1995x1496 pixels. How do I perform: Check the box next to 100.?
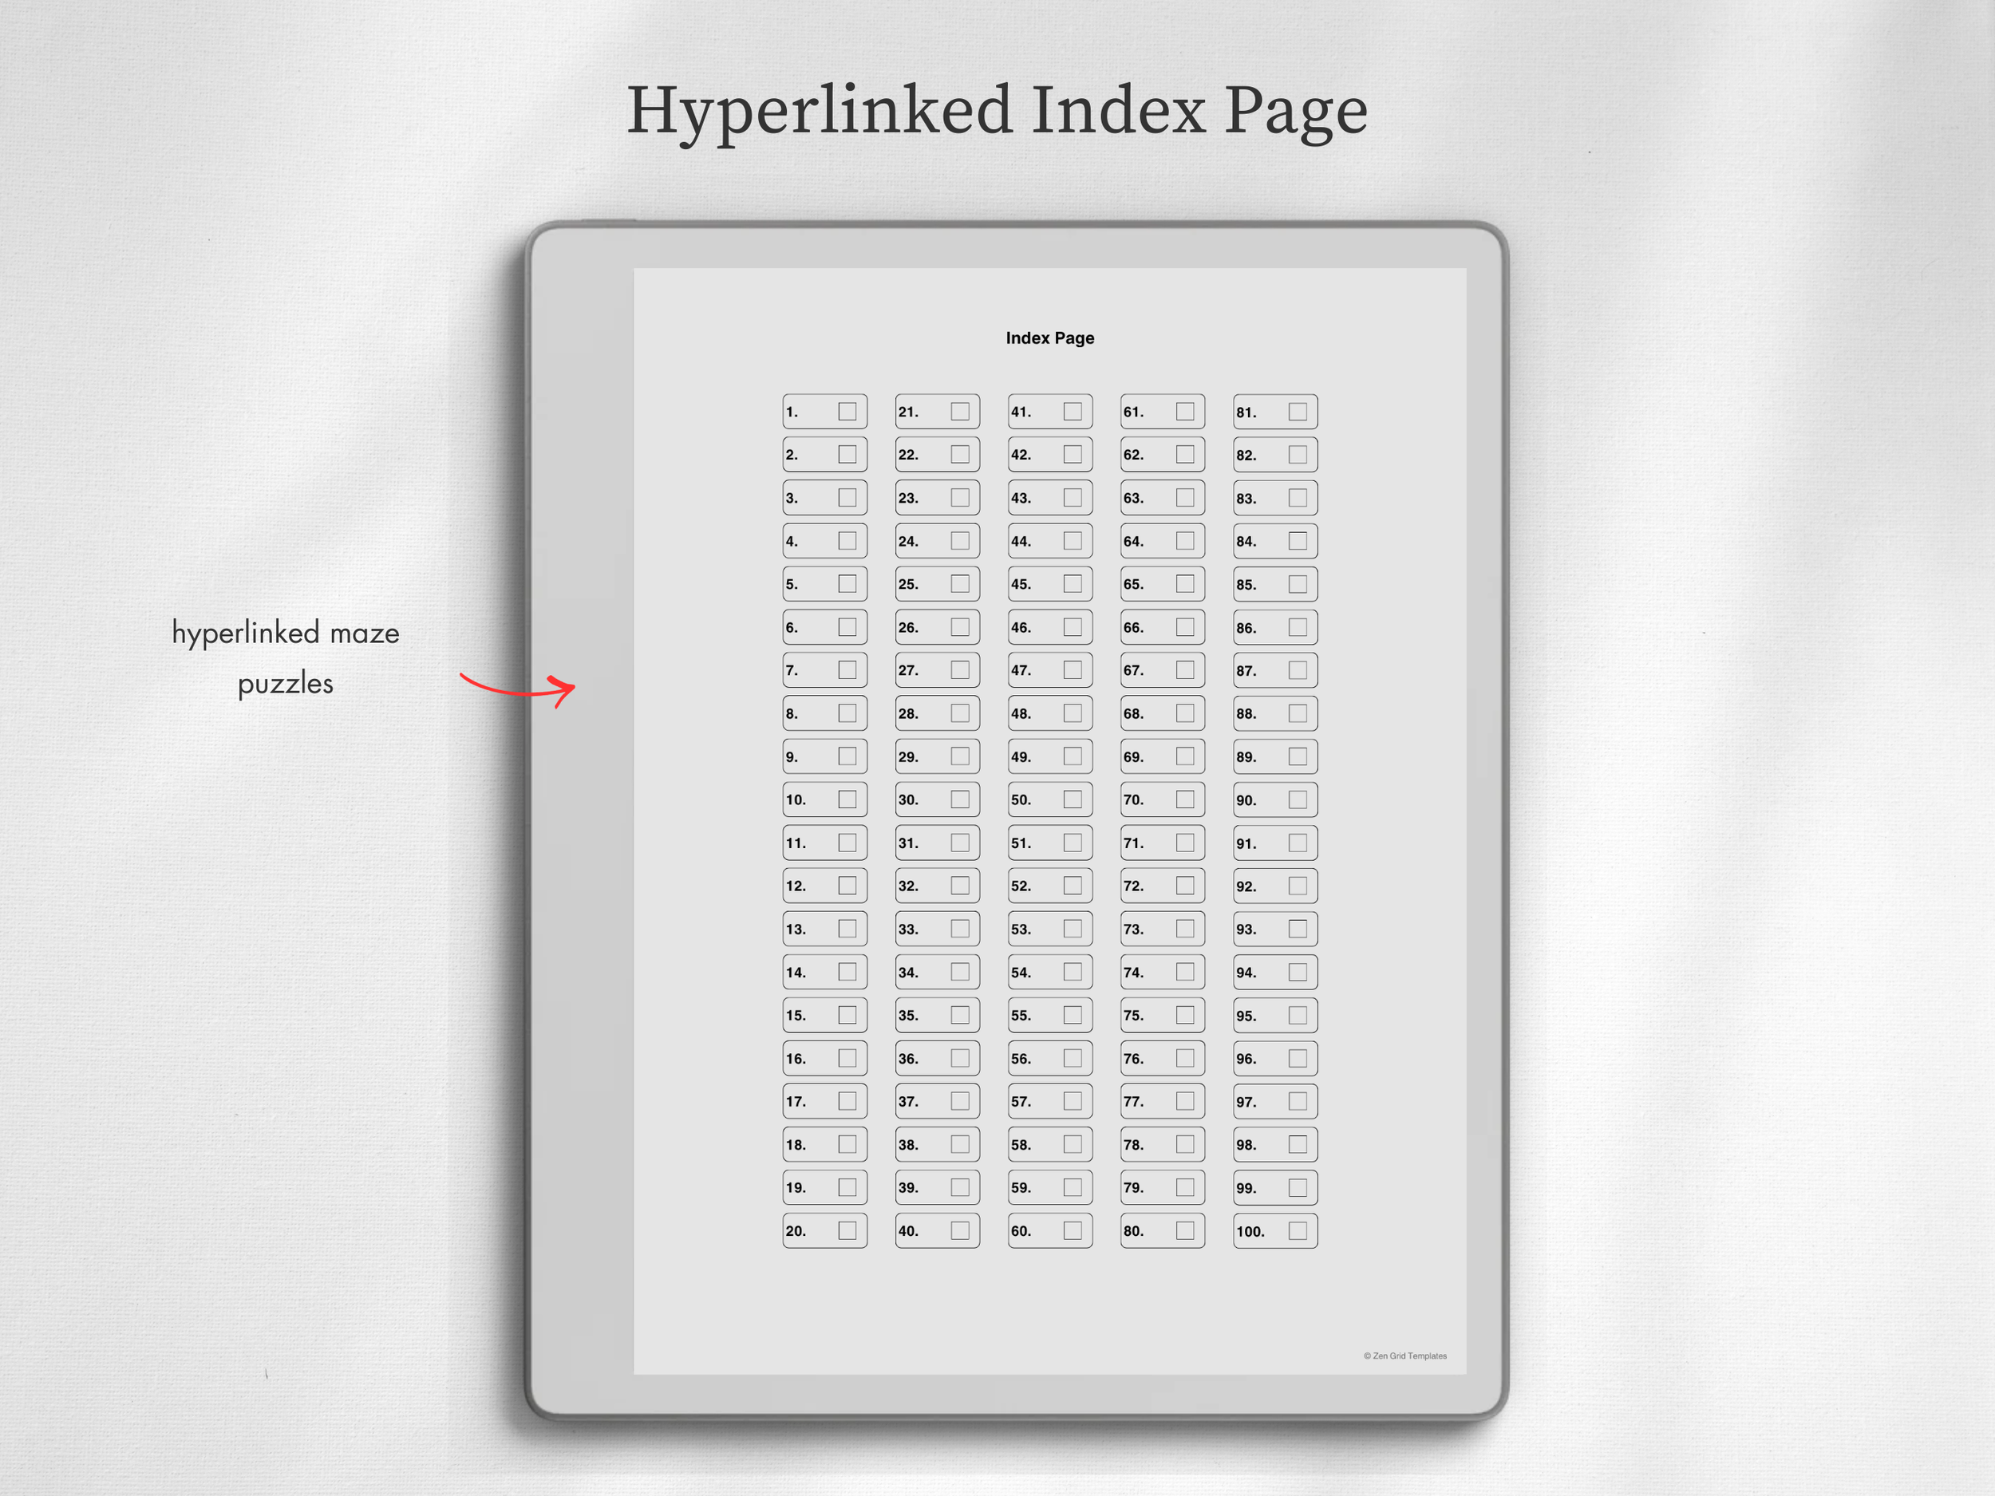pyautogui.click(x=1298, y=1231)
